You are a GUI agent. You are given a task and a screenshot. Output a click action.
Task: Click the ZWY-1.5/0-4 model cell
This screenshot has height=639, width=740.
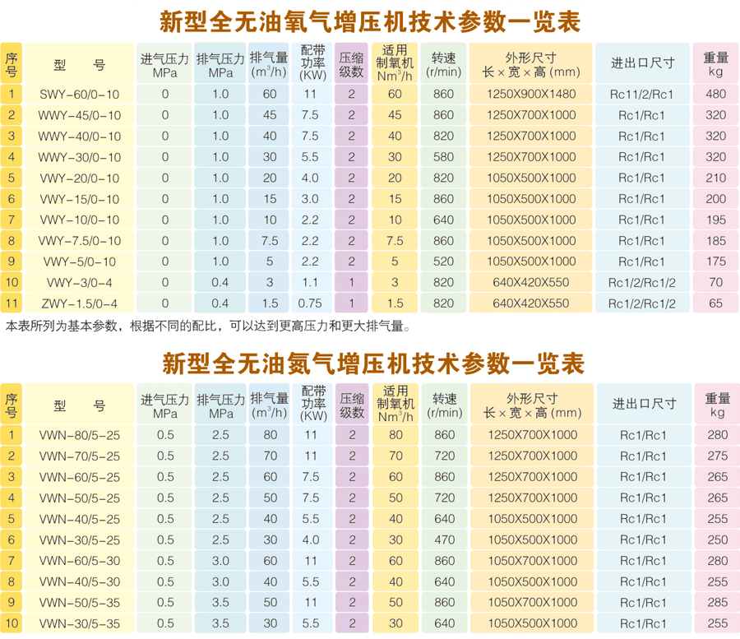tap(79, 303)
